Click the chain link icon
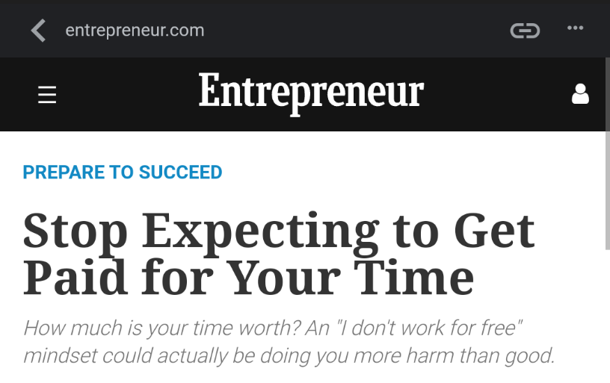 click(525, 31)
